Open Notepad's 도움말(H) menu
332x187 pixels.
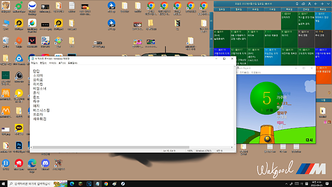point(72,63)
